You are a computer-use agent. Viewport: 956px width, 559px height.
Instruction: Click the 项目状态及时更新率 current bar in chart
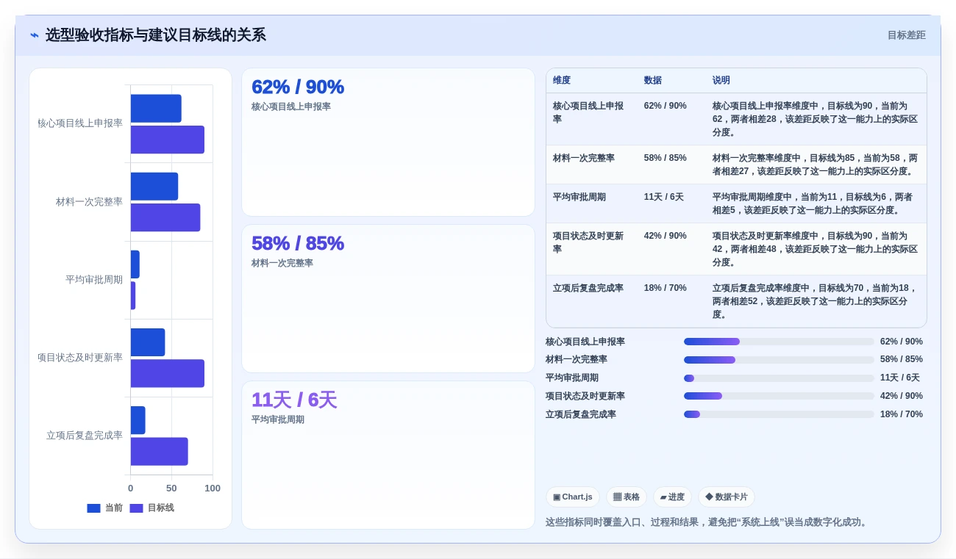click(148, 342)
